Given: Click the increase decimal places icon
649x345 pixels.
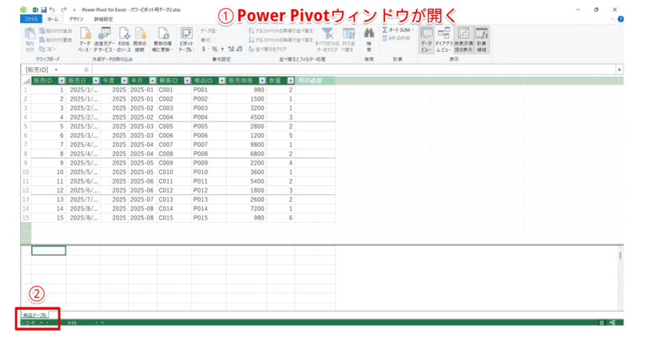Looking at the screenshot, I should (231, 49).
